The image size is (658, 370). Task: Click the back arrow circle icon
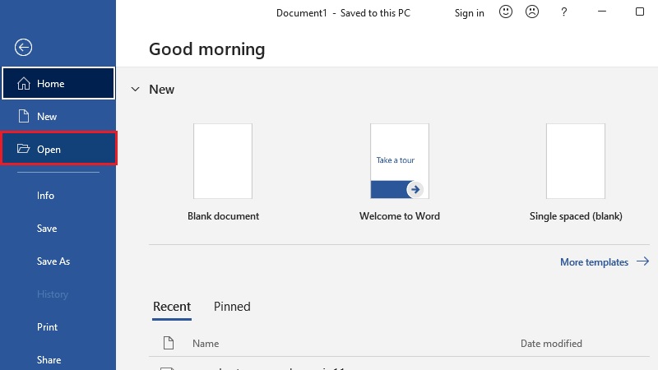[24, 48]
